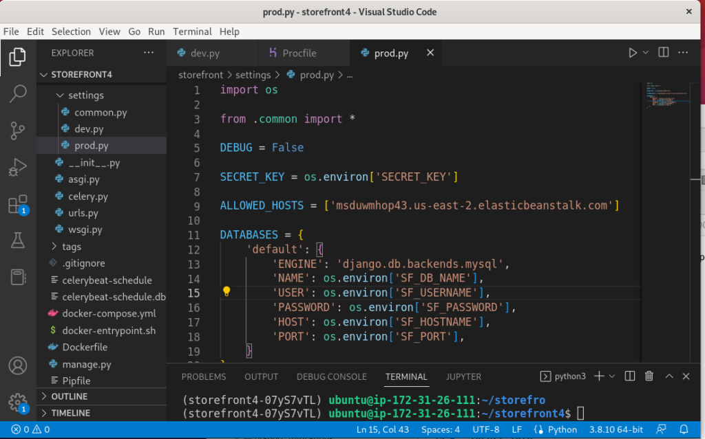The height and width of the screenshot is (439, 705).
Task: Open the Run and Debug view
Action: click(17, 167)
